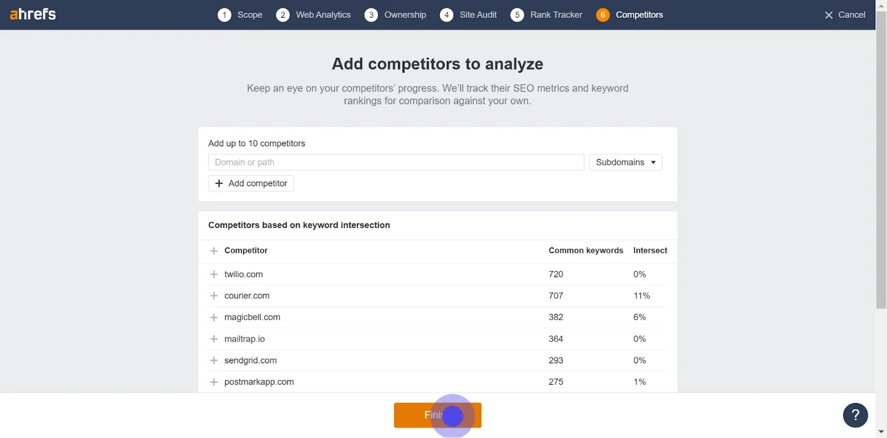Screen dimensions: 887x438
Task: Go to the Web Analytics step
Action: point(323,15)
